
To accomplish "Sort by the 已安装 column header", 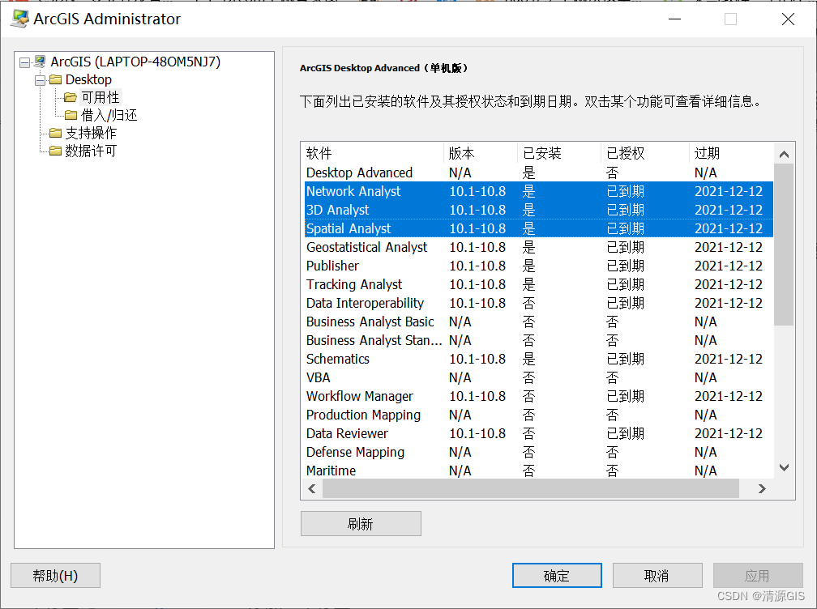I will tap(559, 153).
